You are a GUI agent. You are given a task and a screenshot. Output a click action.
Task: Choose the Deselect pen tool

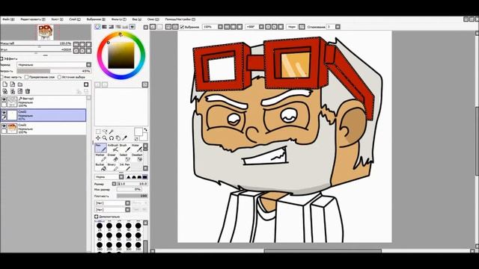coord(136,158)
